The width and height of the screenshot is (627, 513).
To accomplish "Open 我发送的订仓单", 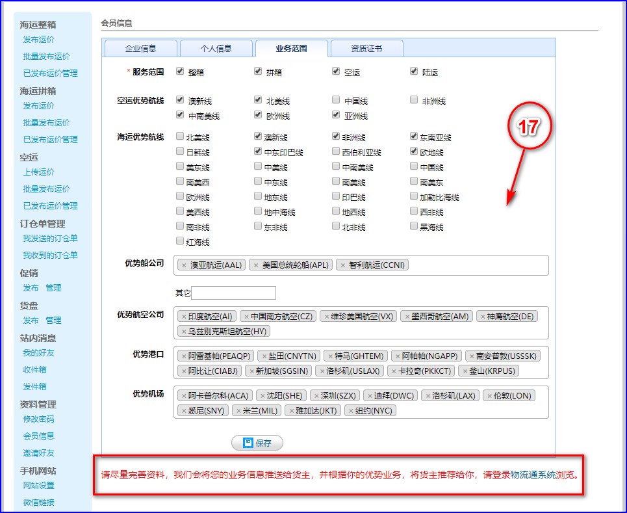I will (51, 239).
